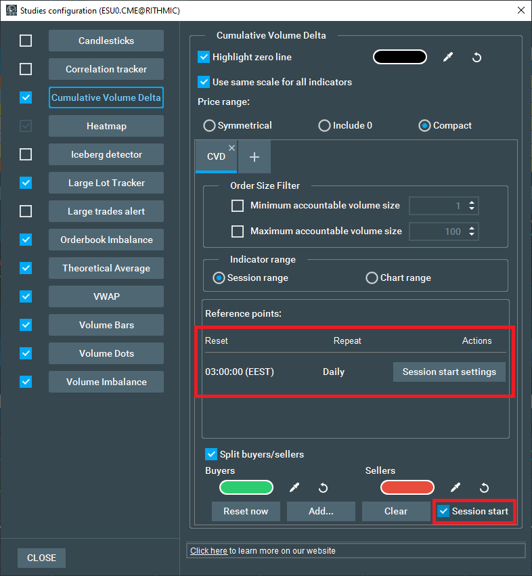The height and width of the screenshot is (576, 532).
Task: Open Session start settings
Action: 449,372
